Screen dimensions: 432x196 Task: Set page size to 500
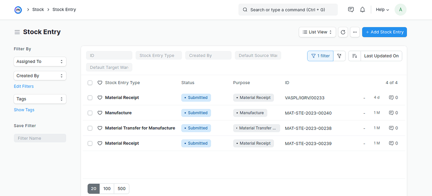point(121,189)
